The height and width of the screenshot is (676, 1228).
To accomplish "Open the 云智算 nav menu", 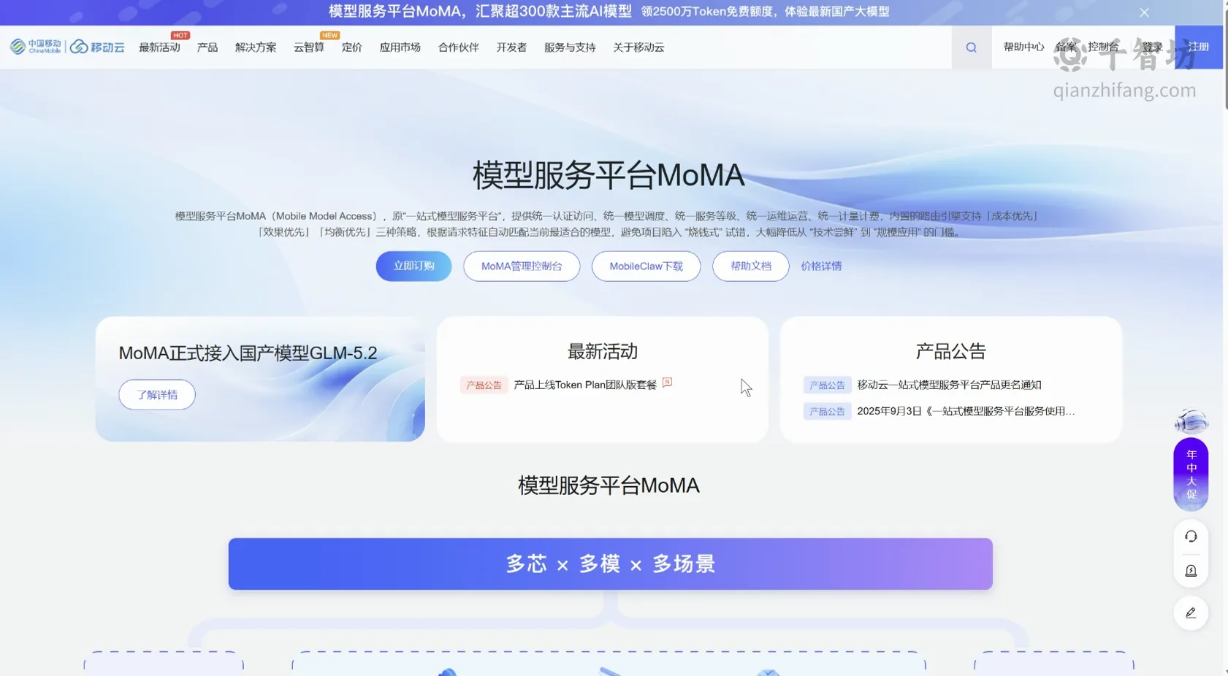I will click(x=309, y=47).
